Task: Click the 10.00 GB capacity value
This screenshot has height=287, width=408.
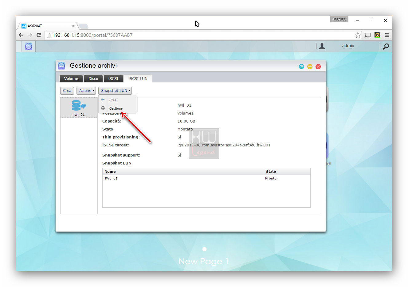Action: tap(186, 121)
